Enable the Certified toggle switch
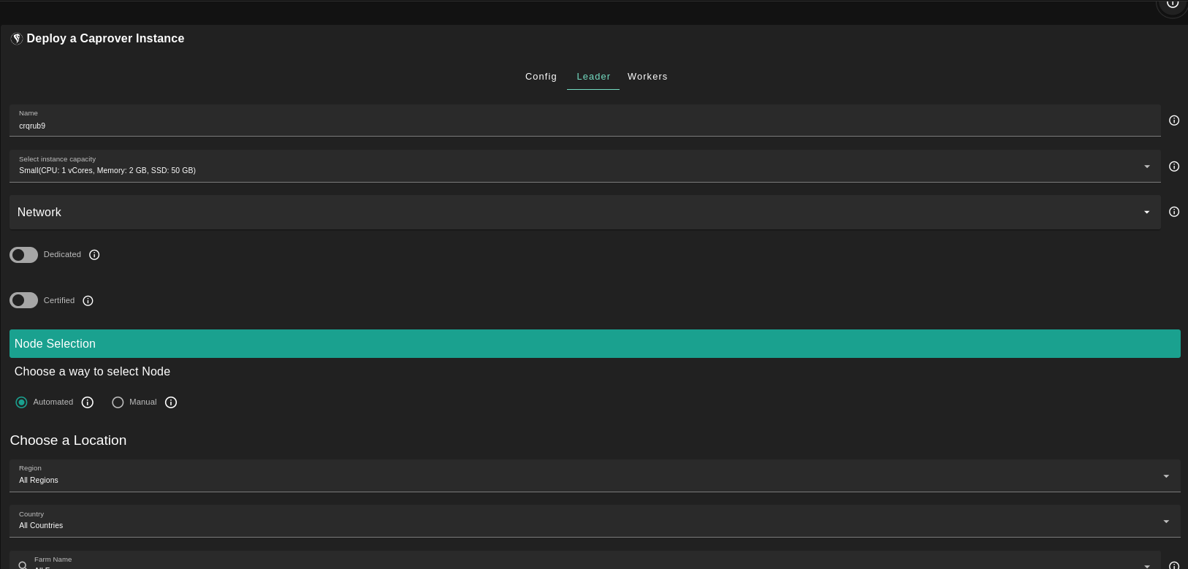This screenshot has width=1188, height=569. click(x=23, y=301)
